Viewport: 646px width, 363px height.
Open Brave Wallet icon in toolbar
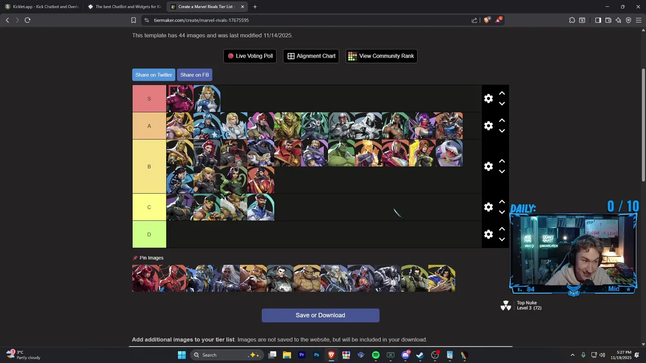608,20
